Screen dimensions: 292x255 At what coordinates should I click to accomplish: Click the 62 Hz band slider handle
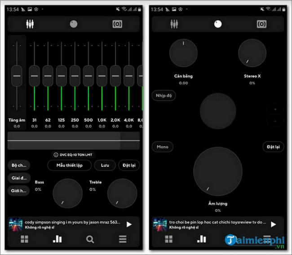coord(48,76)
